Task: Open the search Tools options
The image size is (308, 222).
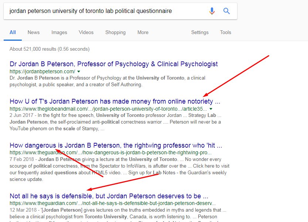Action: [x=226, y=33]
